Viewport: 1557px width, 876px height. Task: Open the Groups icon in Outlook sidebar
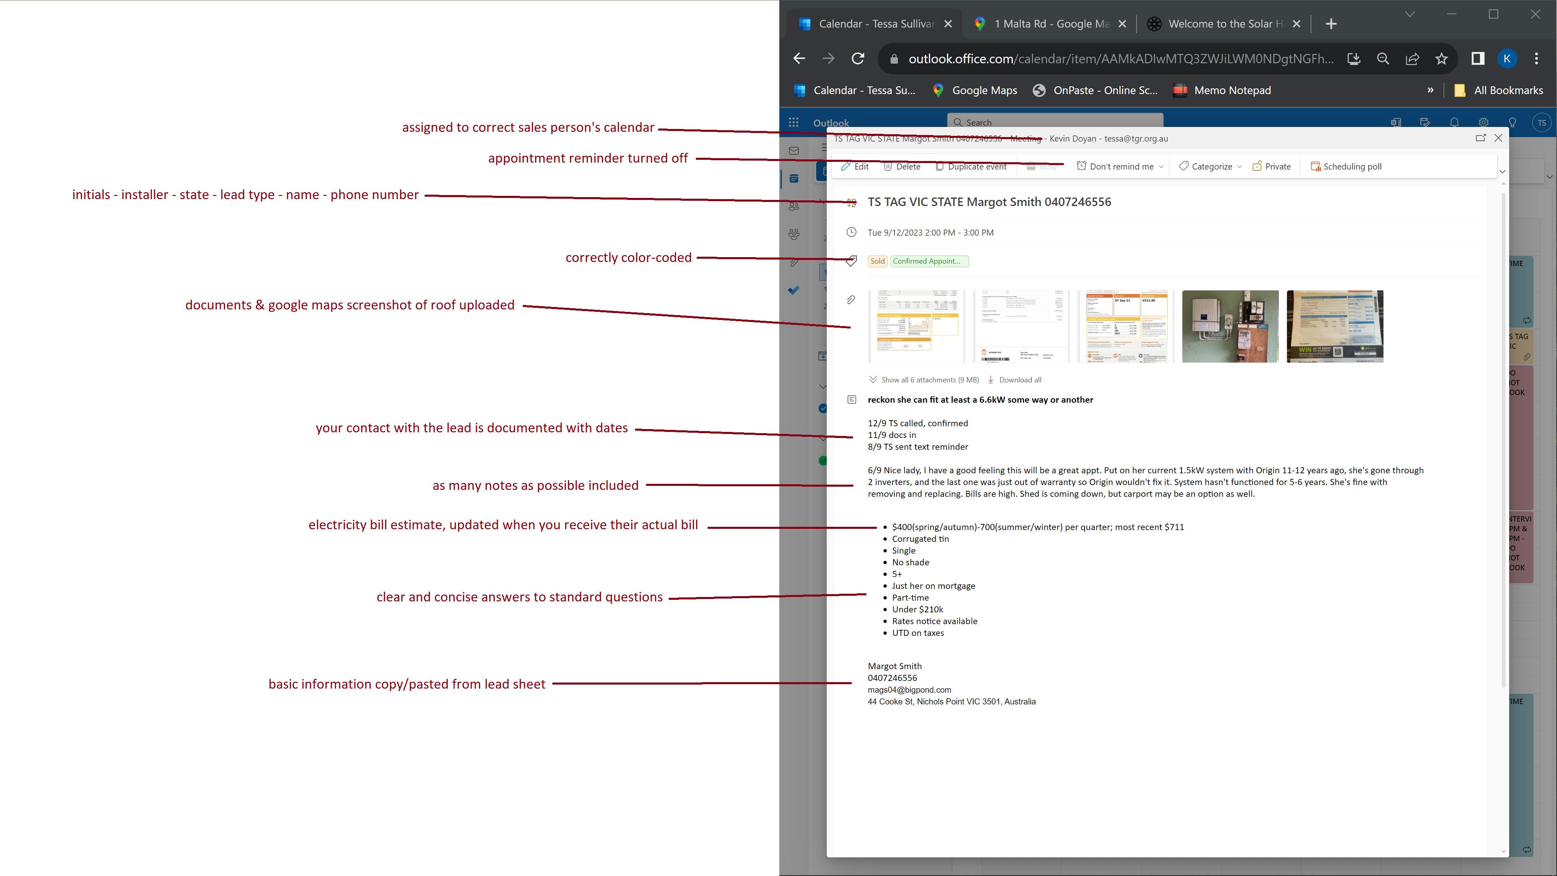click(794, 234)
